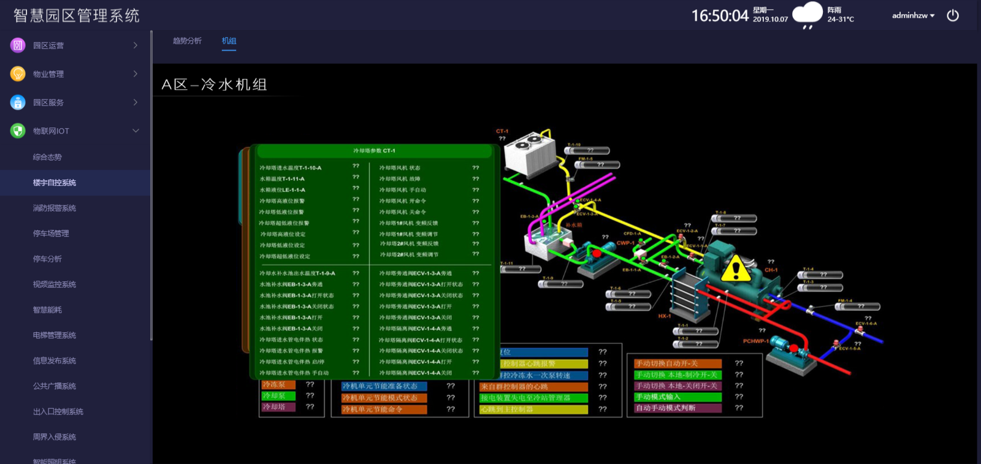Click the yellow warning triangle on chiller
The width and height of the screenshot is (981, 464).
pos(736,268)
